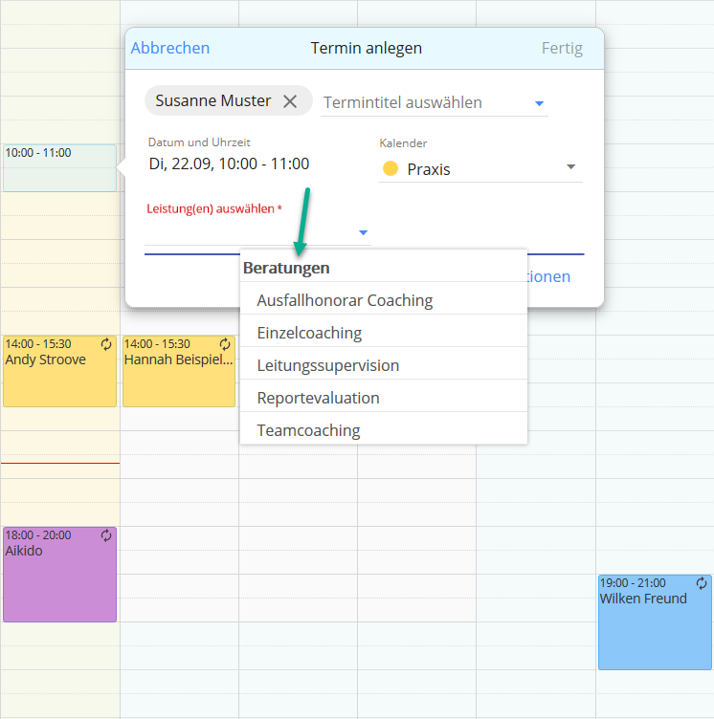714x719 pixels.
Task: Cancel with the Abbrechen button
Action: pos(170,48)
